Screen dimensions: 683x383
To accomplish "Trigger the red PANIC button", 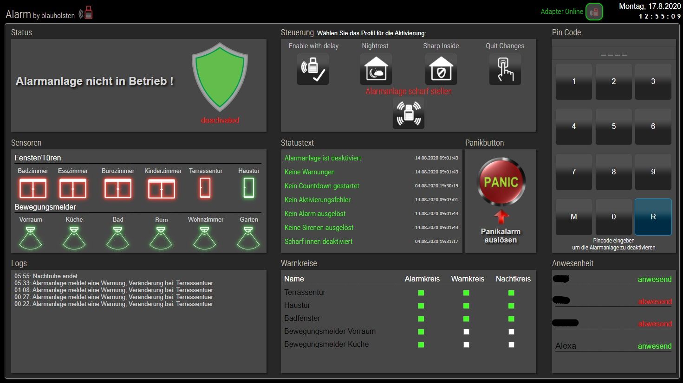I will [501, 182].
